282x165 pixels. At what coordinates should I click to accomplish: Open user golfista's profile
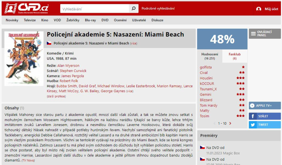(206, 67)
